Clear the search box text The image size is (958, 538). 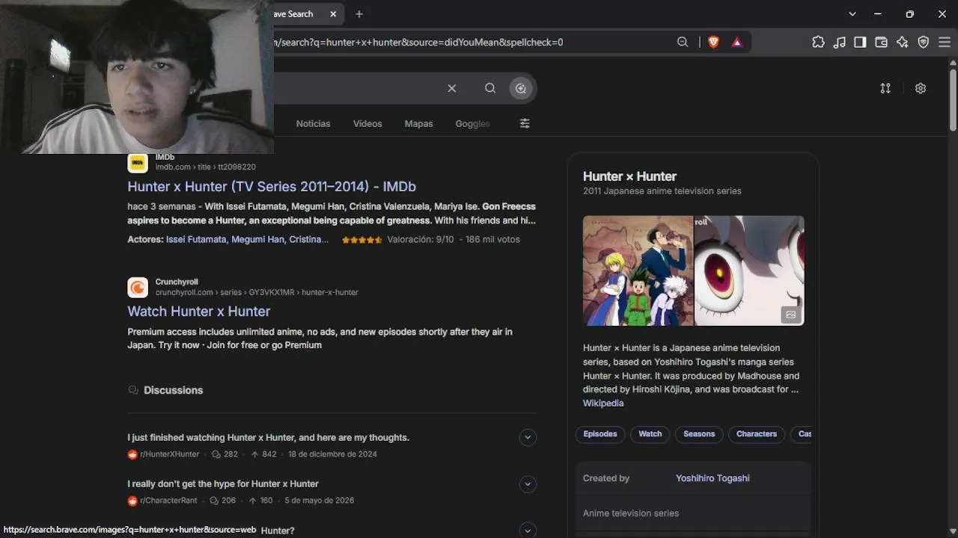(x=452, y=88)
